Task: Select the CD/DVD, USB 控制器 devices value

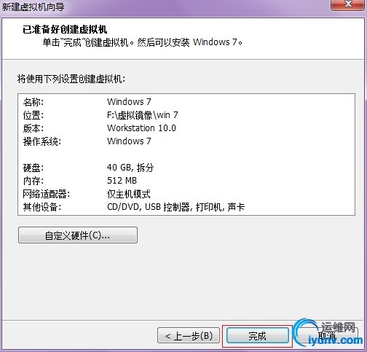Action: 175,207
